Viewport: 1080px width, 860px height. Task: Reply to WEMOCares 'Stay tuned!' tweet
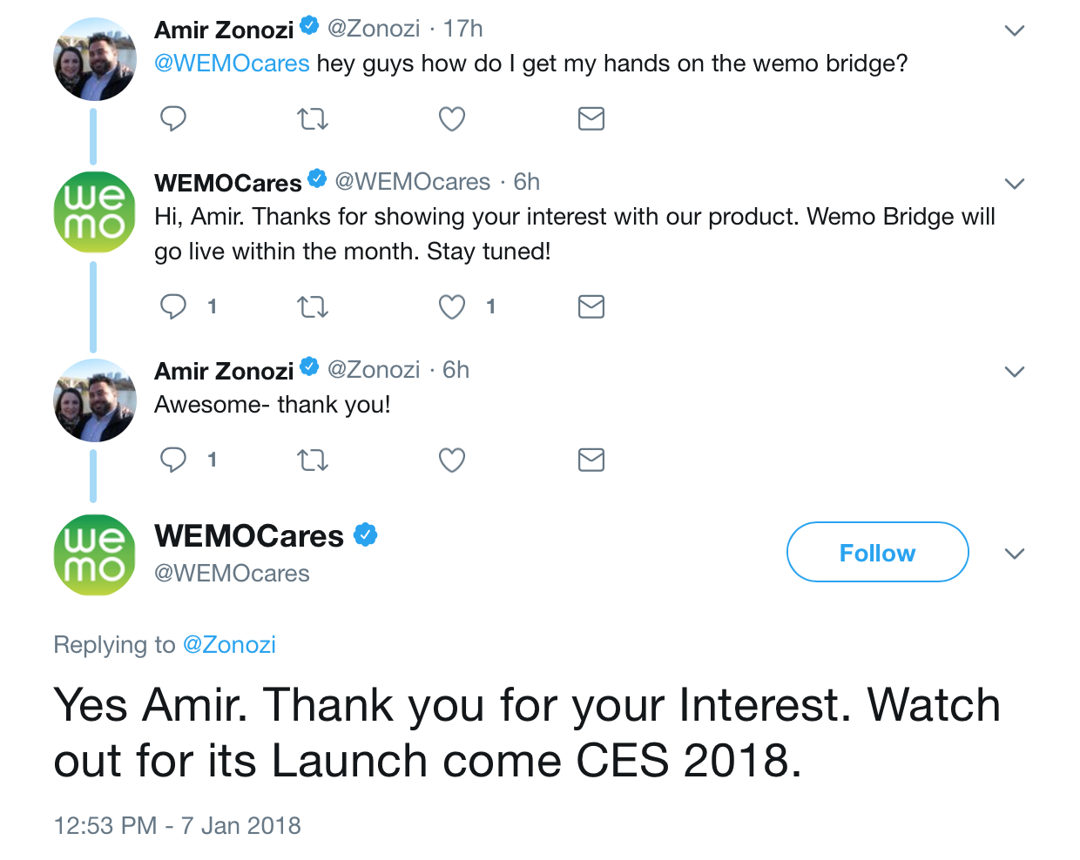(173, 306)
